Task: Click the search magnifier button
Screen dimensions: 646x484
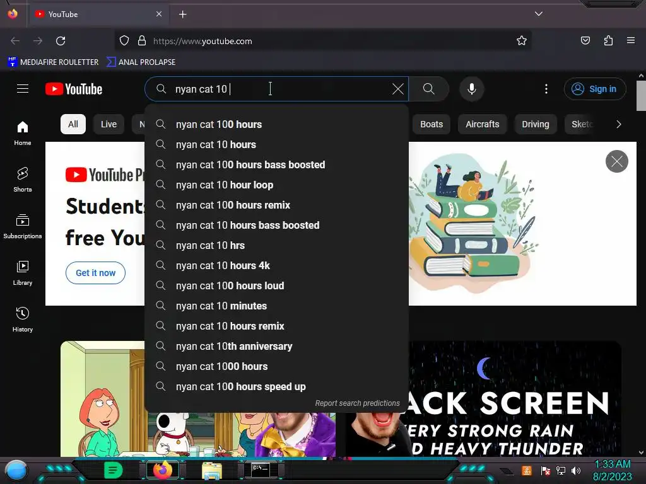Action: [x=429, y=89]
